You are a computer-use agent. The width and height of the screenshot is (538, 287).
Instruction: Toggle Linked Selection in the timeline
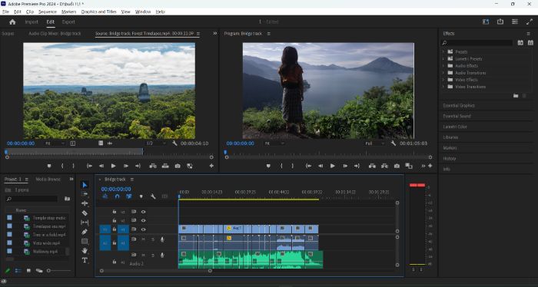(129, 196)
